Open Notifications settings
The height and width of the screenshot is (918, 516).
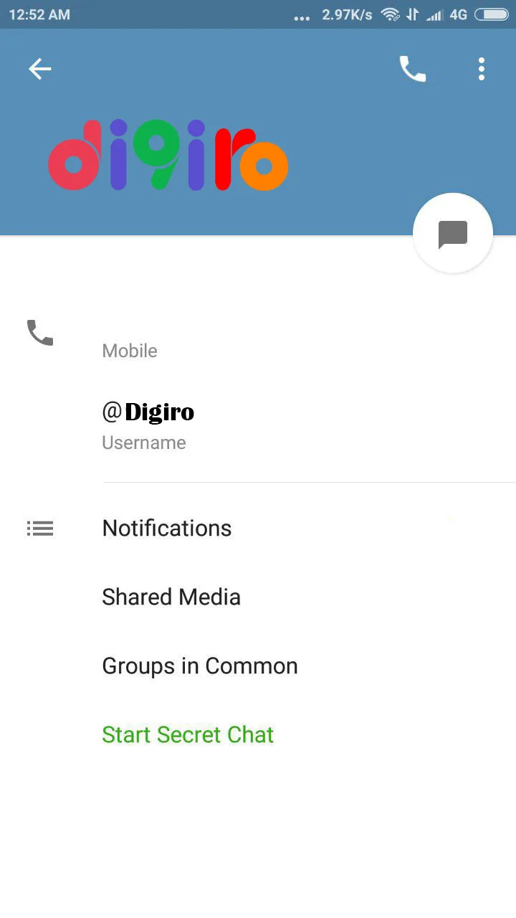[167, 528]
